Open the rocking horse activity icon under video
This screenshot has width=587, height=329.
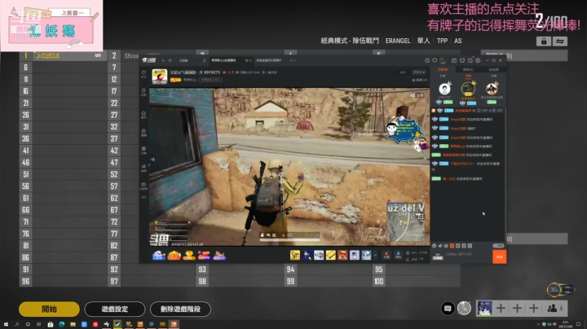pyautogui.click(x=219, y=256)
